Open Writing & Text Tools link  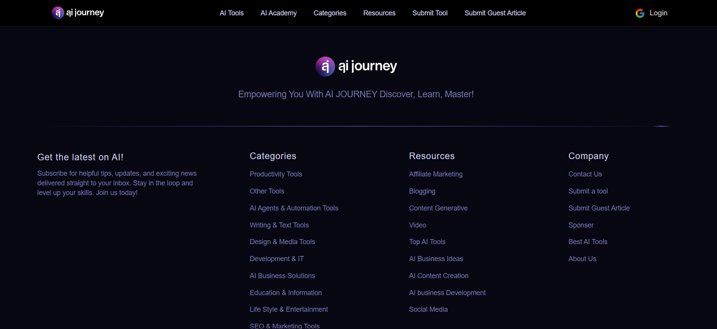[x=279, y=225]
